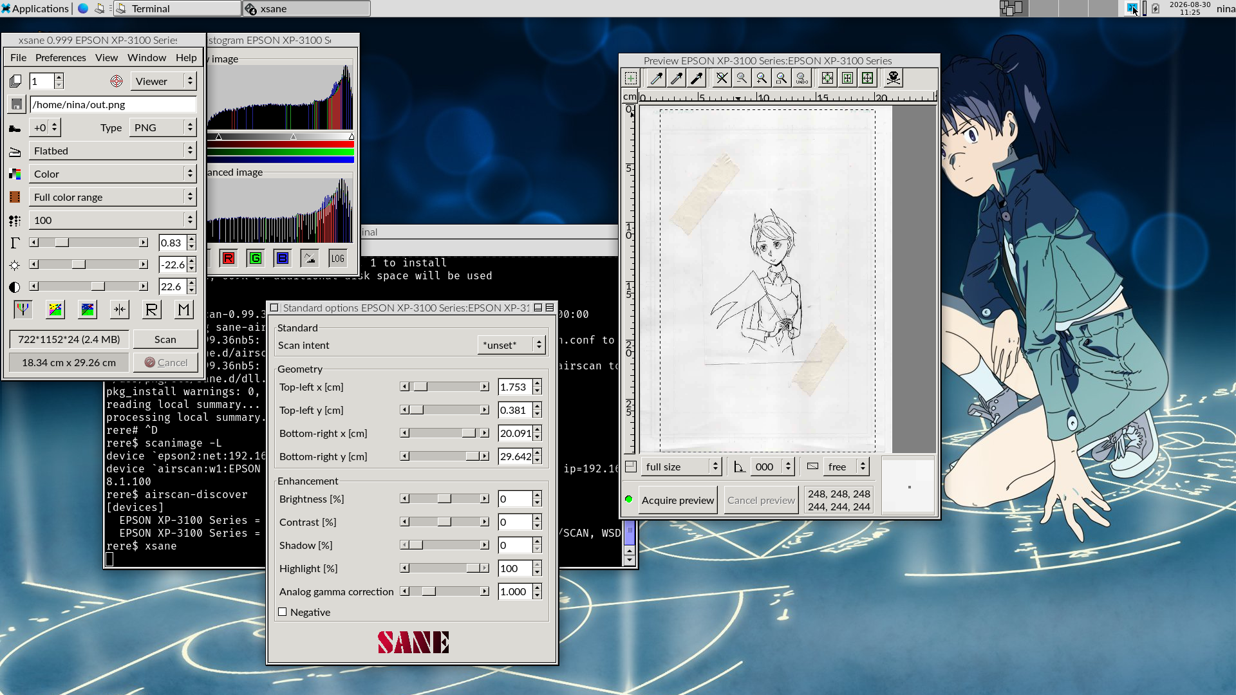Click the Cancel preview button
This screenshot has width=1236, height=695.
coord(761,500)
